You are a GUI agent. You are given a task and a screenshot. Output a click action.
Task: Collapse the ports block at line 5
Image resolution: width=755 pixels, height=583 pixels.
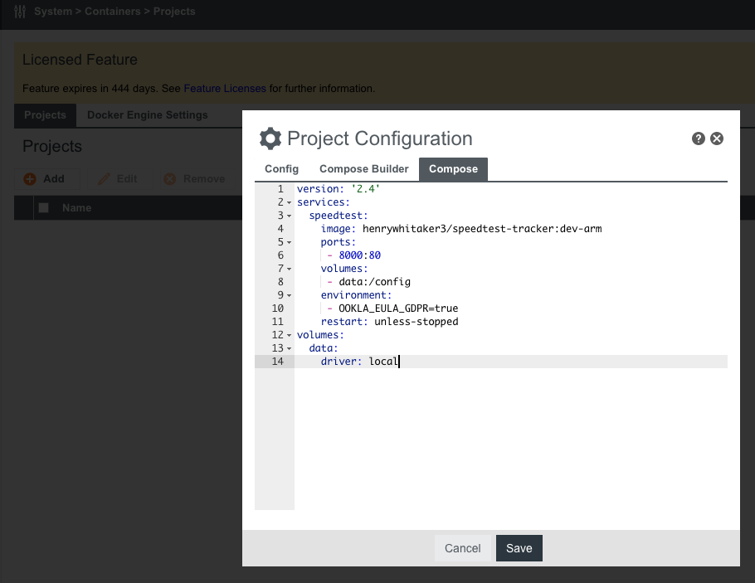(x=289, y=242)
